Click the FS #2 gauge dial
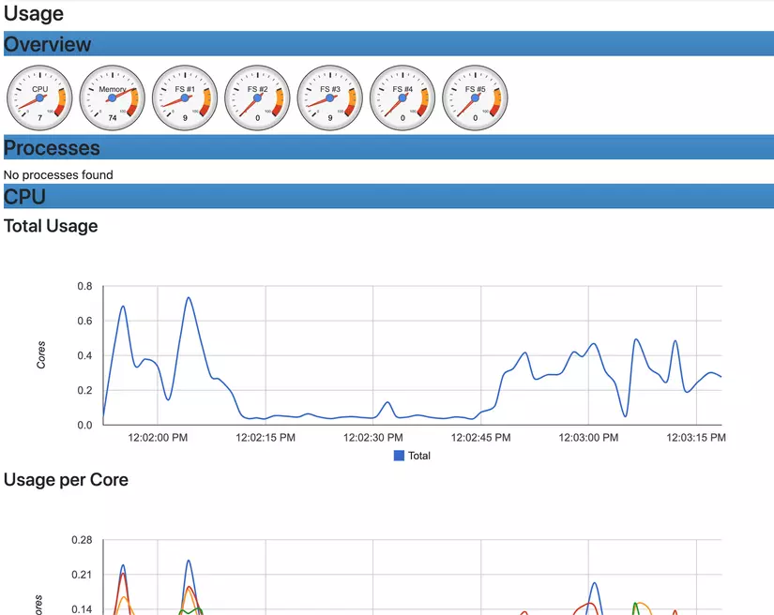The image size is (774, 615). coord(256,97)
